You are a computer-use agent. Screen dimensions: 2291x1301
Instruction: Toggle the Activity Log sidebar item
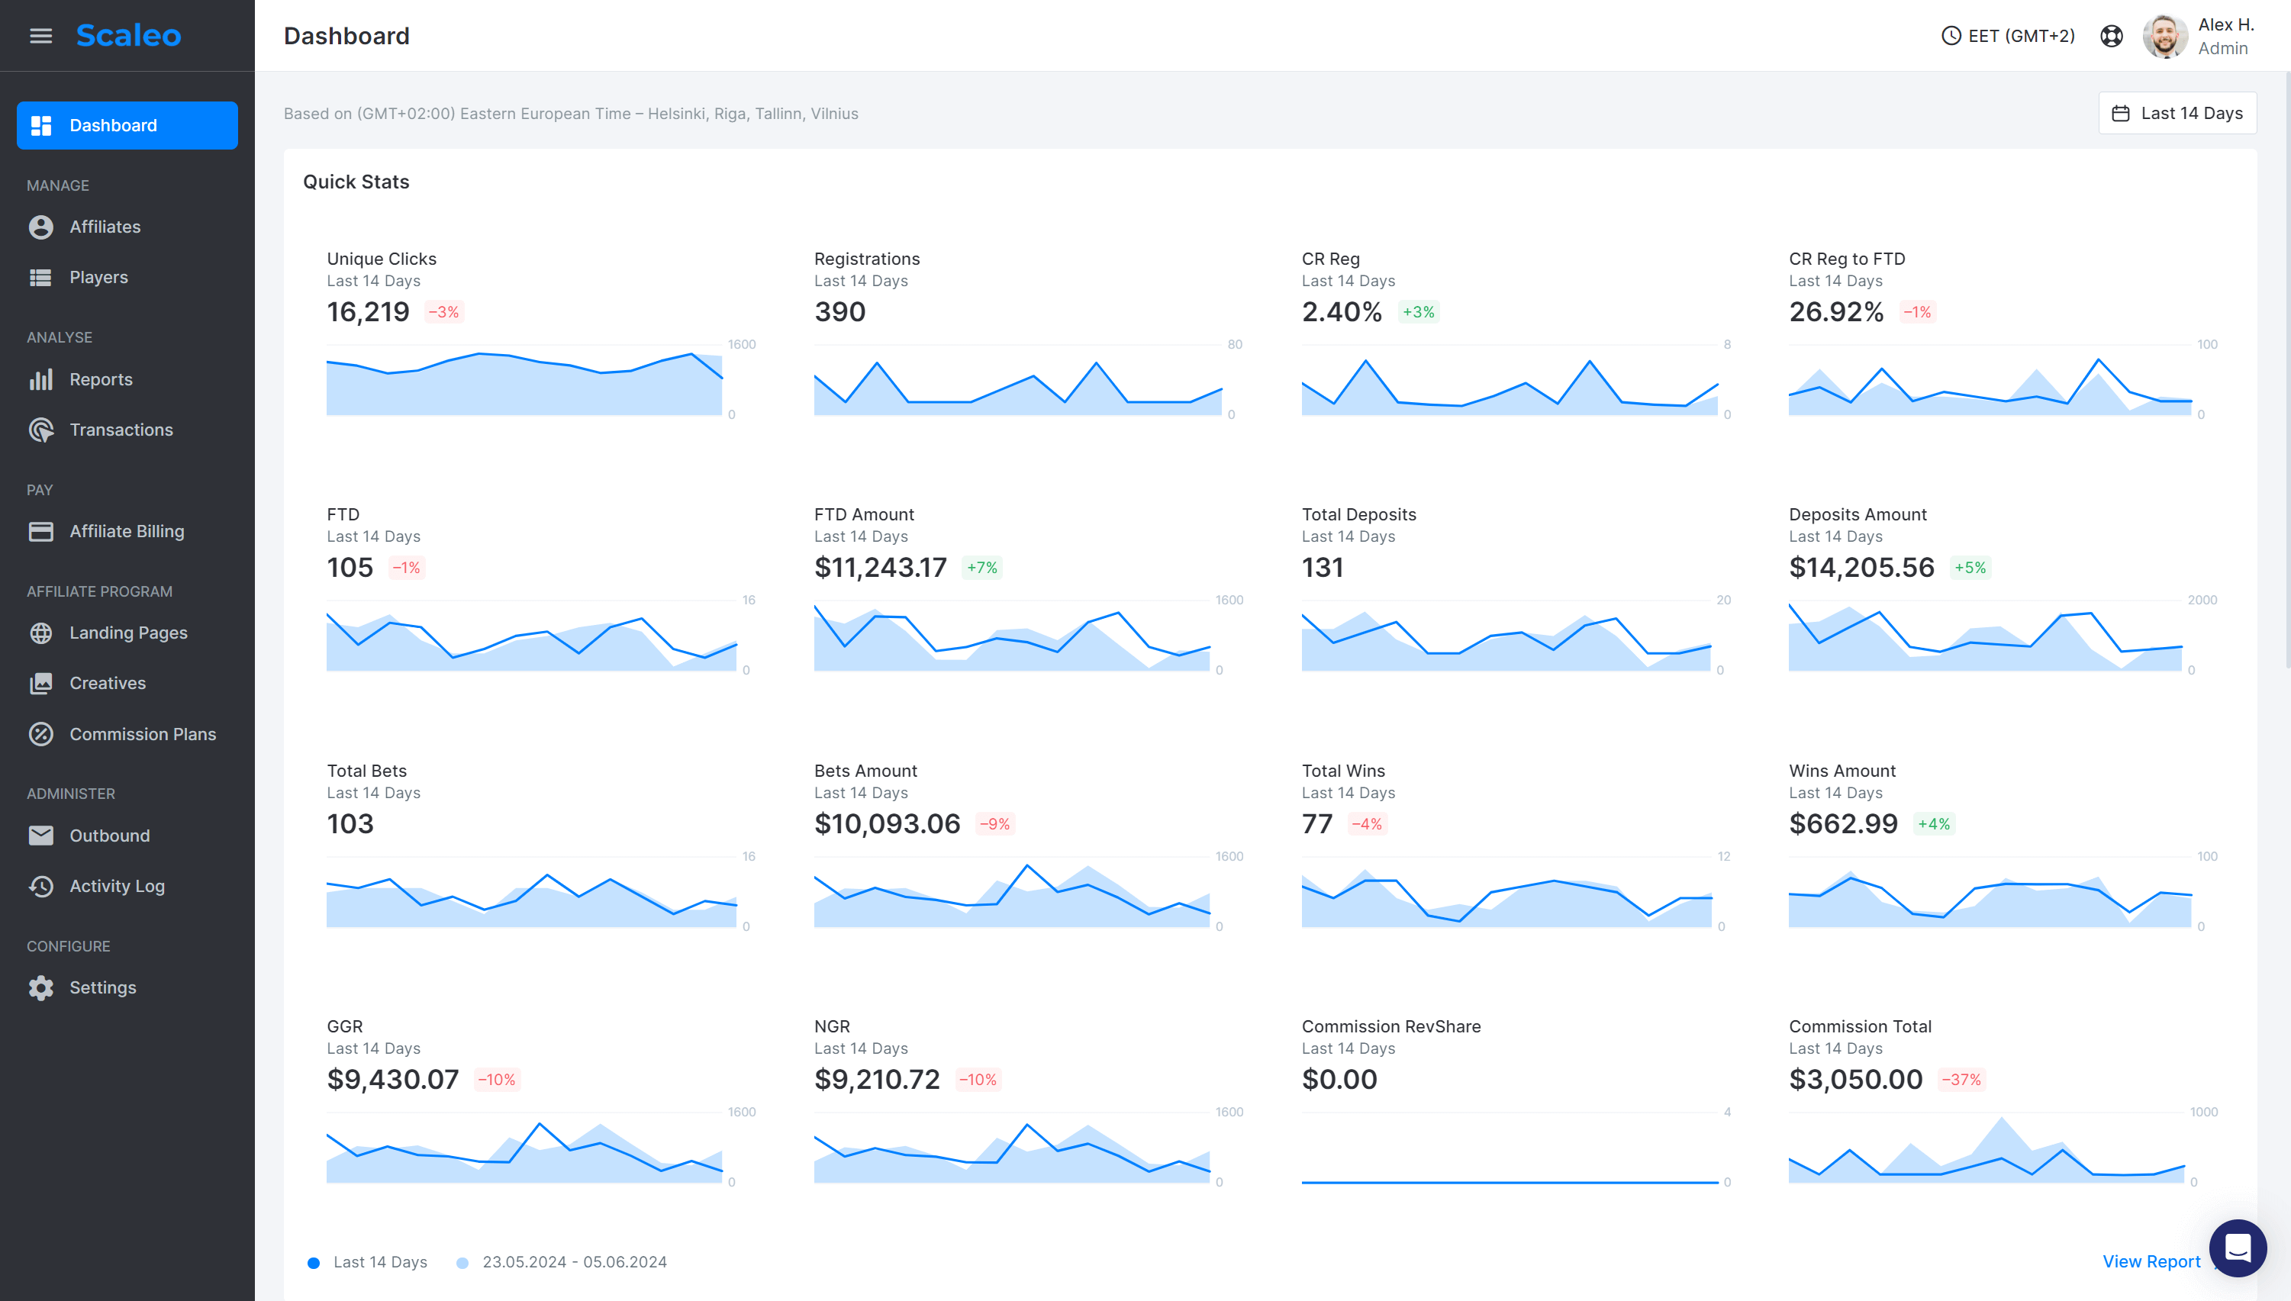pyautogui.click(x=115, y=886)
